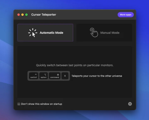The height and width of the screenshot is (120, 149).
Task: Close the Cursor Teleporter window
Action: click(x=19, y=15)
